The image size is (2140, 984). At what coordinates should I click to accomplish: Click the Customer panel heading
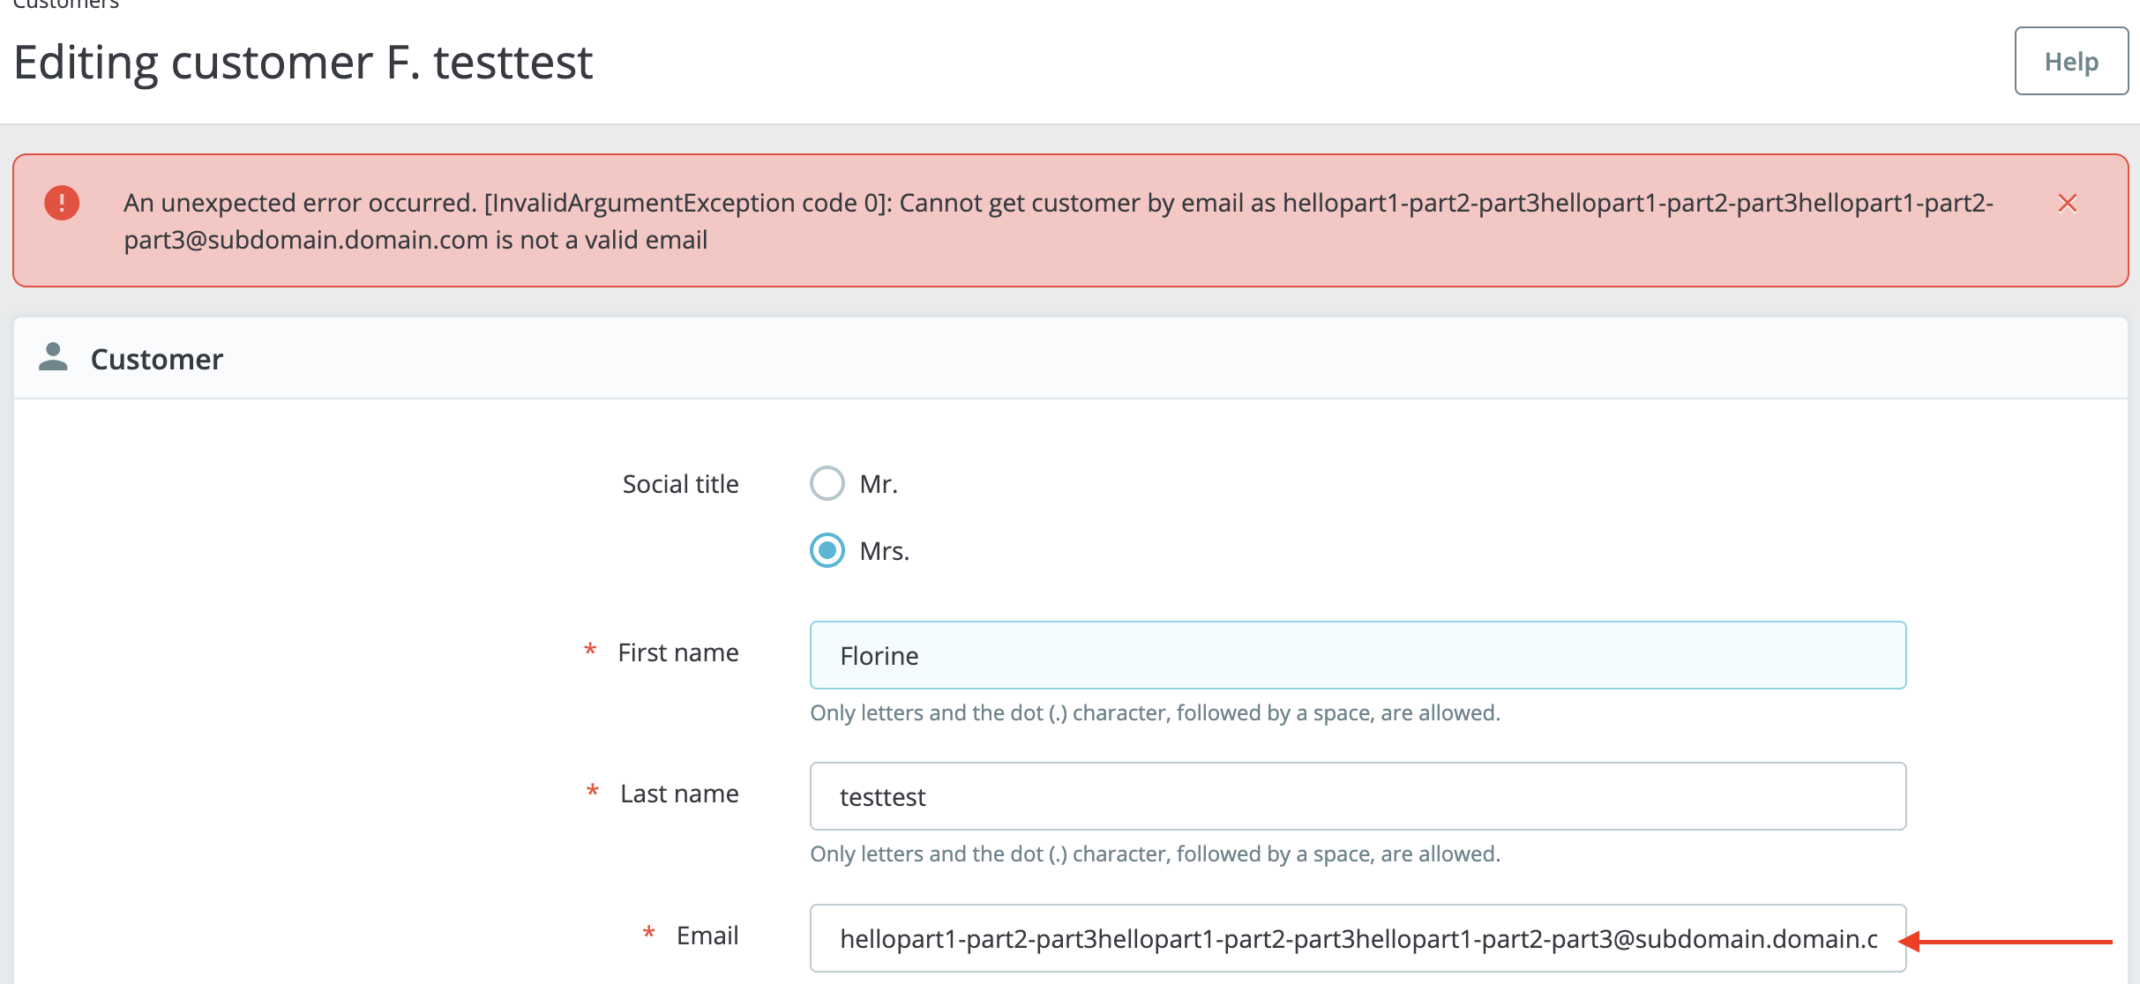[x=156, y=359]
